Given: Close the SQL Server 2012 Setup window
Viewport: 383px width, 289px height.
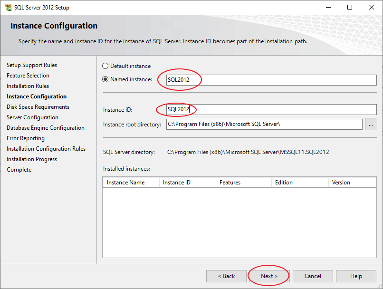Looking at the screenshot, I should pyautogui.click(x=372, y=7).
